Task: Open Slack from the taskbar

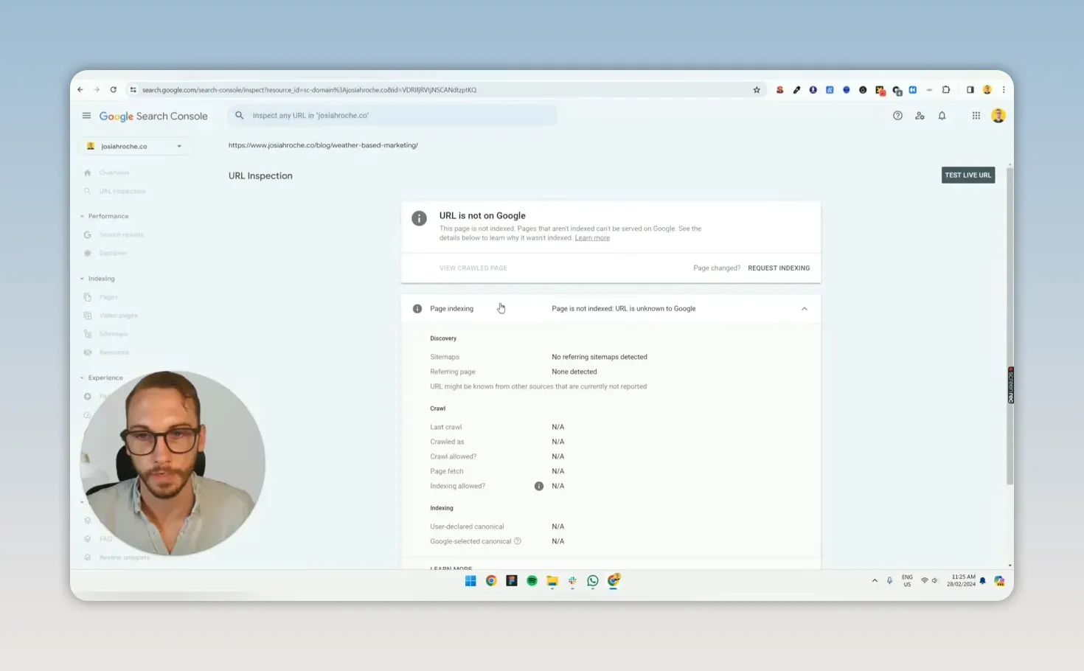Action: click(x=572, y=581)
